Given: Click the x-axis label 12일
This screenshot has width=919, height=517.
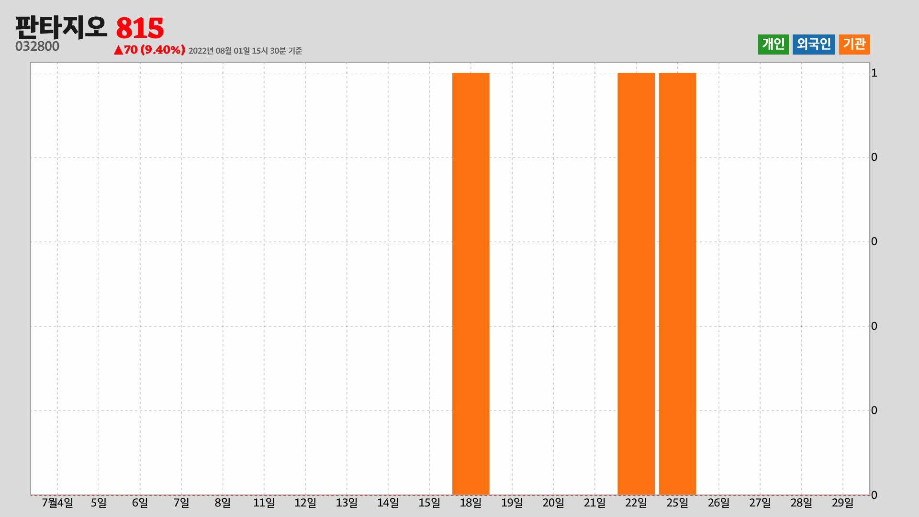Looking at the screenshot, I should [x=305, y=503].
